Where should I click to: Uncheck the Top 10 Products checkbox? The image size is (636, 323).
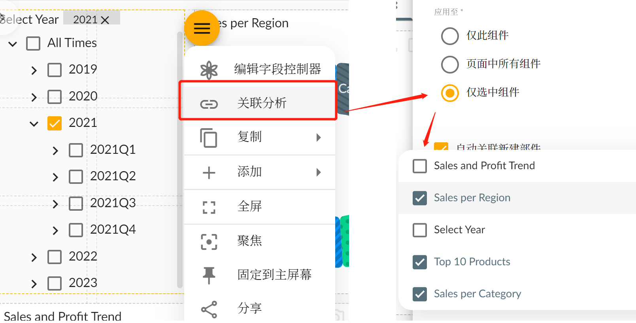click(420, 262)
